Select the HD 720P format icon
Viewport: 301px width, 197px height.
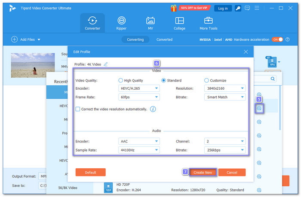(x=108, y=188)
